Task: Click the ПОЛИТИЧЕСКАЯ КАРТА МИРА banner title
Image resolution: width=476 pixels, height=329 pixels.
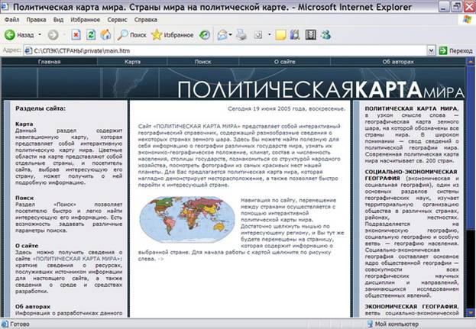Action: pyautogui.click(x=320, y=89)
